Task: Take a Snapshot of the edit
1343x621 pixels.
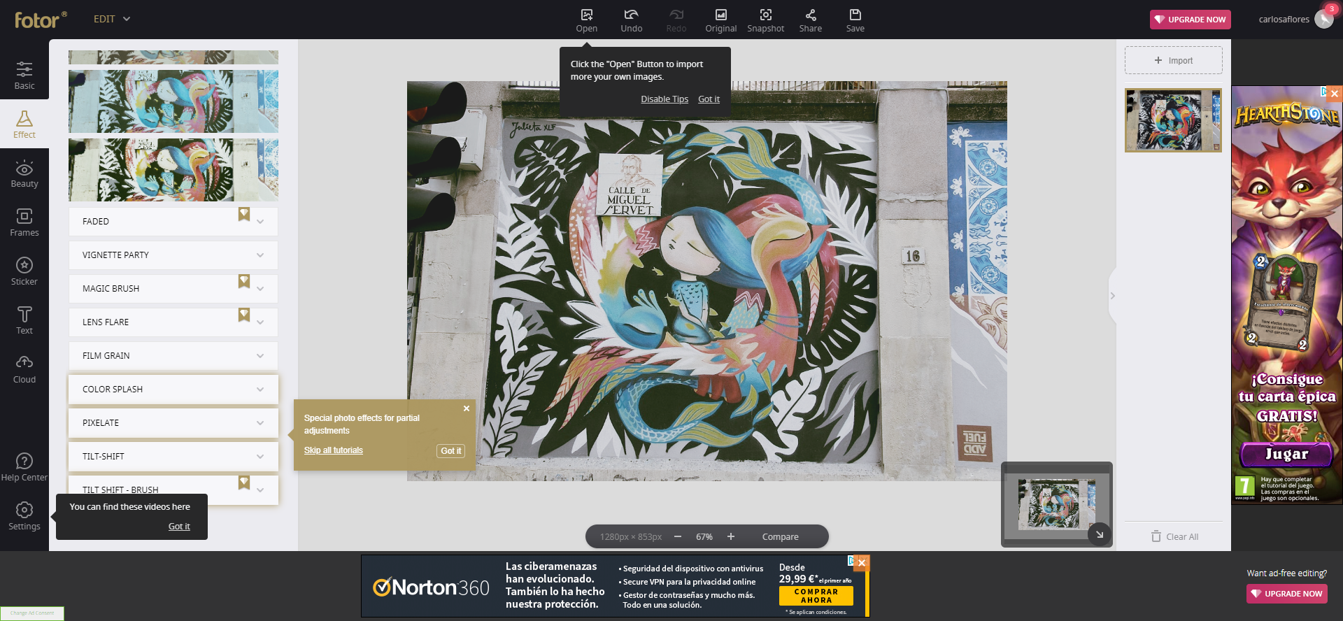Action: click(x=765, y=20)
